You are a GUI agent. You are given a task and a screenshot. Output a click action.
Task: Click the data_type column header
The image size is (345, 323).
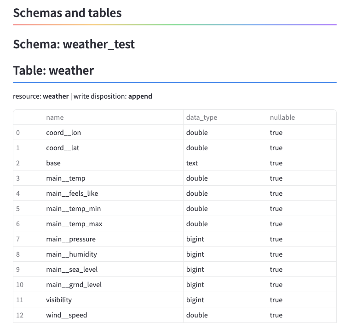[225, 117]
